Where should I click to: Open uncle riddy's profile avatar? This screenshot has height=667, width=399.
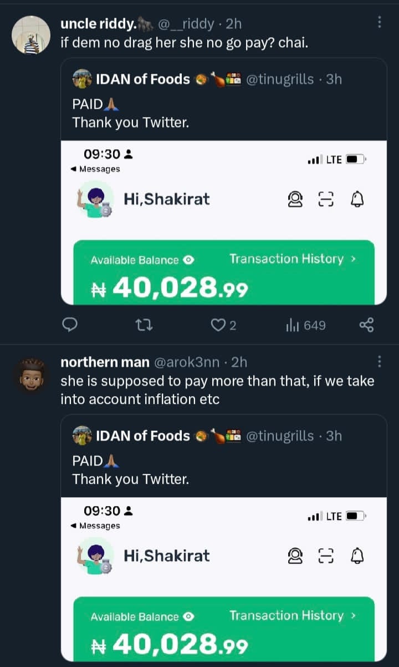click(x=30, y=34)
